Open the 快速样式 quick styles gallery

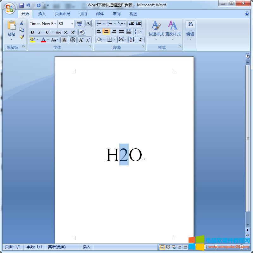(156, 30)
